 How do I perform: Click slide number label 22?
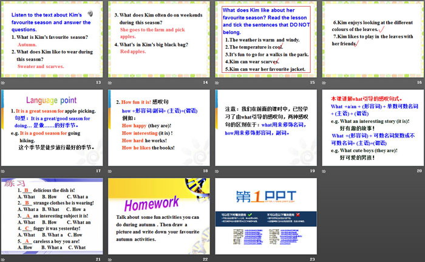[205, 260]
